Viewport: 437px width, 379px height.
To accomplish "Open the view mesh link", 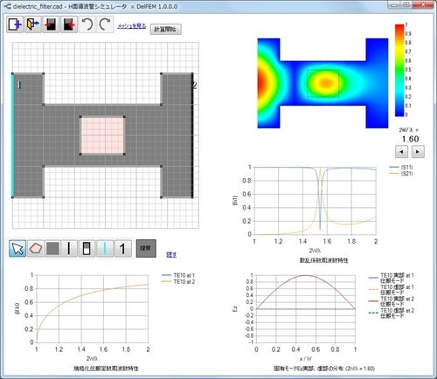I will coord(131,26).
